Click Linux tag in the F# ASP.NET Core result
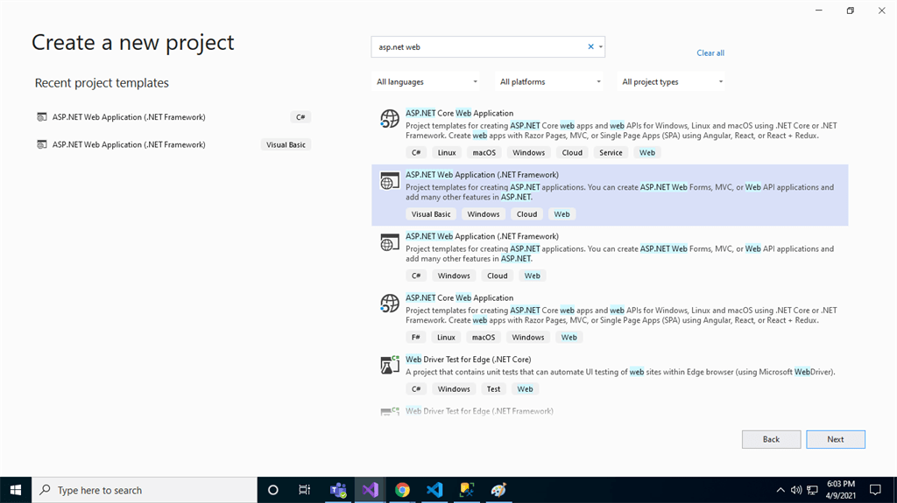This screenshot has height=503, width=897. click(x=446, y=338)
